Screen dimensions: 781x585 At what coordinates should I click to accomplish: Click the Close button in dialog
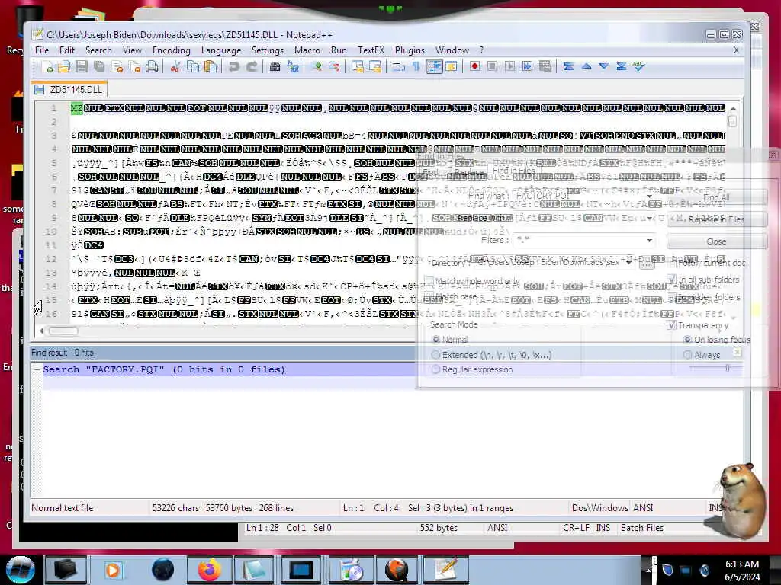click(716, 241)
